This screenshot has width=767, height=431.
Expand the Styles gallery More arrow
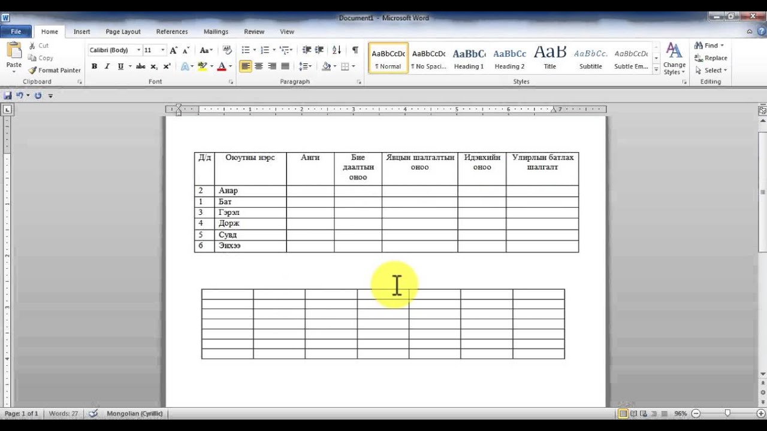(x=657, y=71)
